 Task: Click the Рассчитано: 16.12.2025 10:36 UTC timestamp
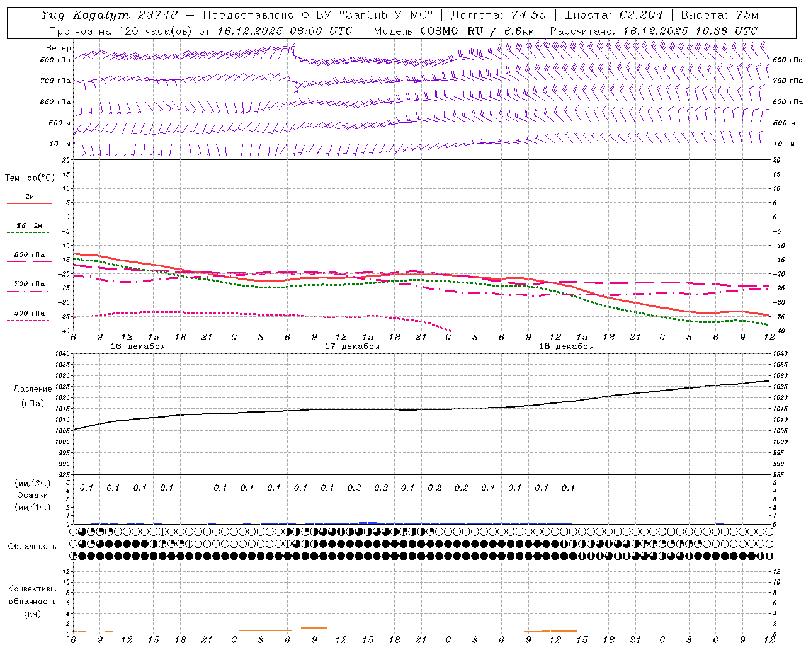pos(654,31)
